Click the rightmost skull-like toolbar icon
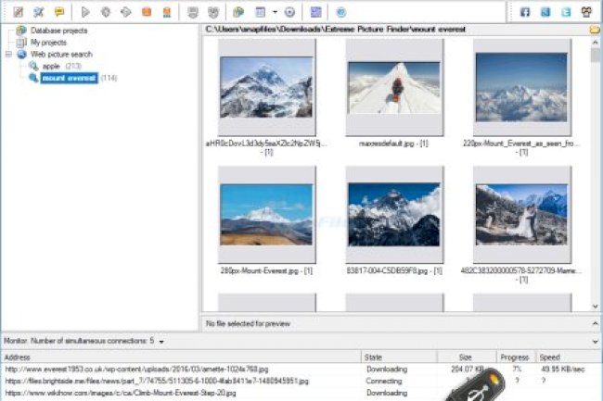603x401 pixels. 587,12
